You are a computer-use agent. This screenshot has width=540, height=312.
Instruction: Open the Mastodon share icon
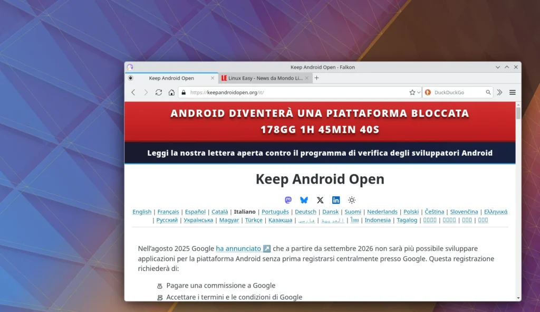point(288,200)
